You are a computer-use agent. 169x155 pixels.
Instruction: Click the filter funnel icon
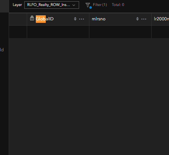88,5
